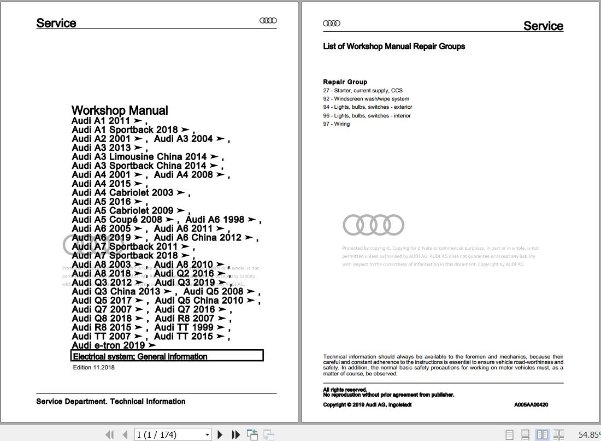
Task: Click the Electrical system; General information title box
Action: (x=167, y=356)
